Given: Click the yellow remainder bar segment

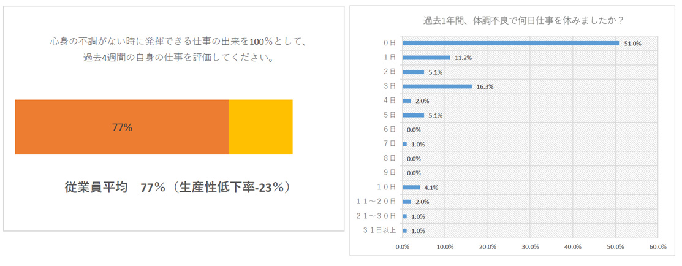Looking at the screenshot, I should tap(260, 127).
